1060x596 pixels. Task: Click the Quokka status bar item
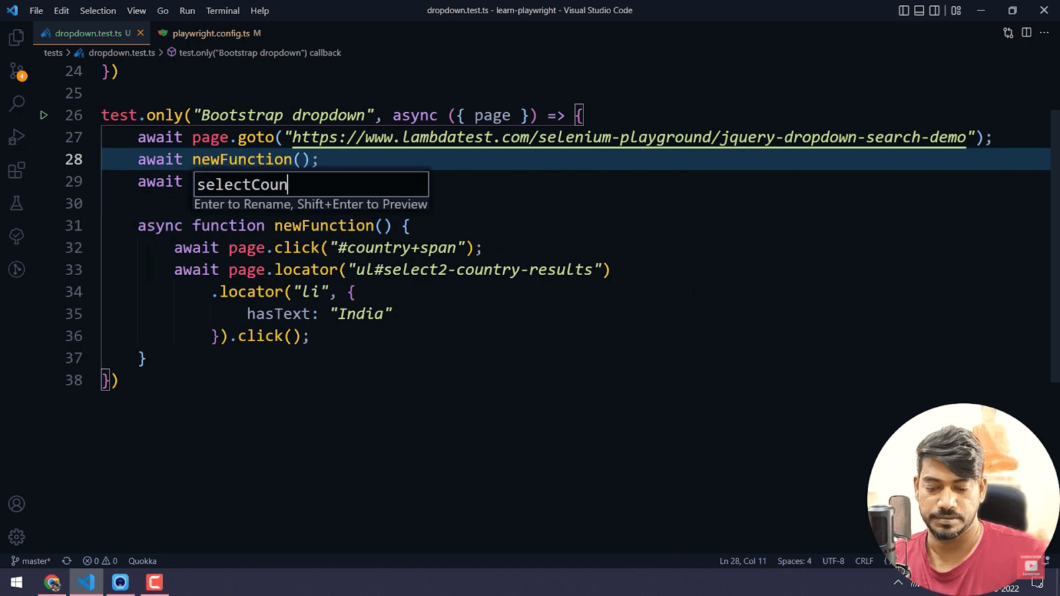[x=142, y=561]
